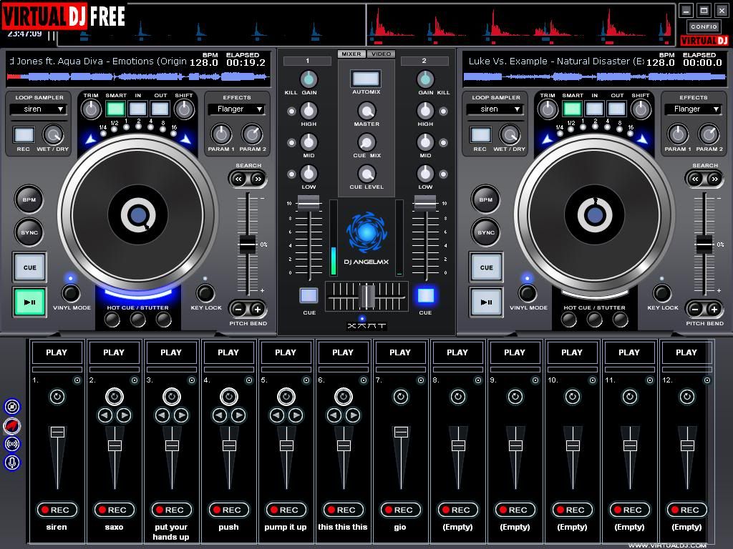The image size is (733, 549).
Task: Open the left deck loop sampler dropdown
Action: point(38,109)
